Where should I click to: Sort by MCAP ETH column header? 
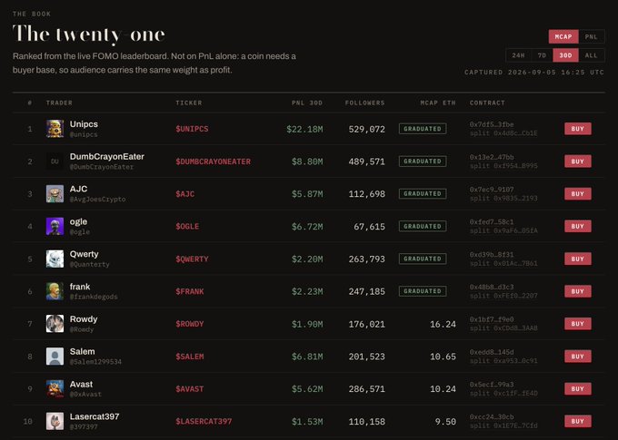tap(438, 103)
